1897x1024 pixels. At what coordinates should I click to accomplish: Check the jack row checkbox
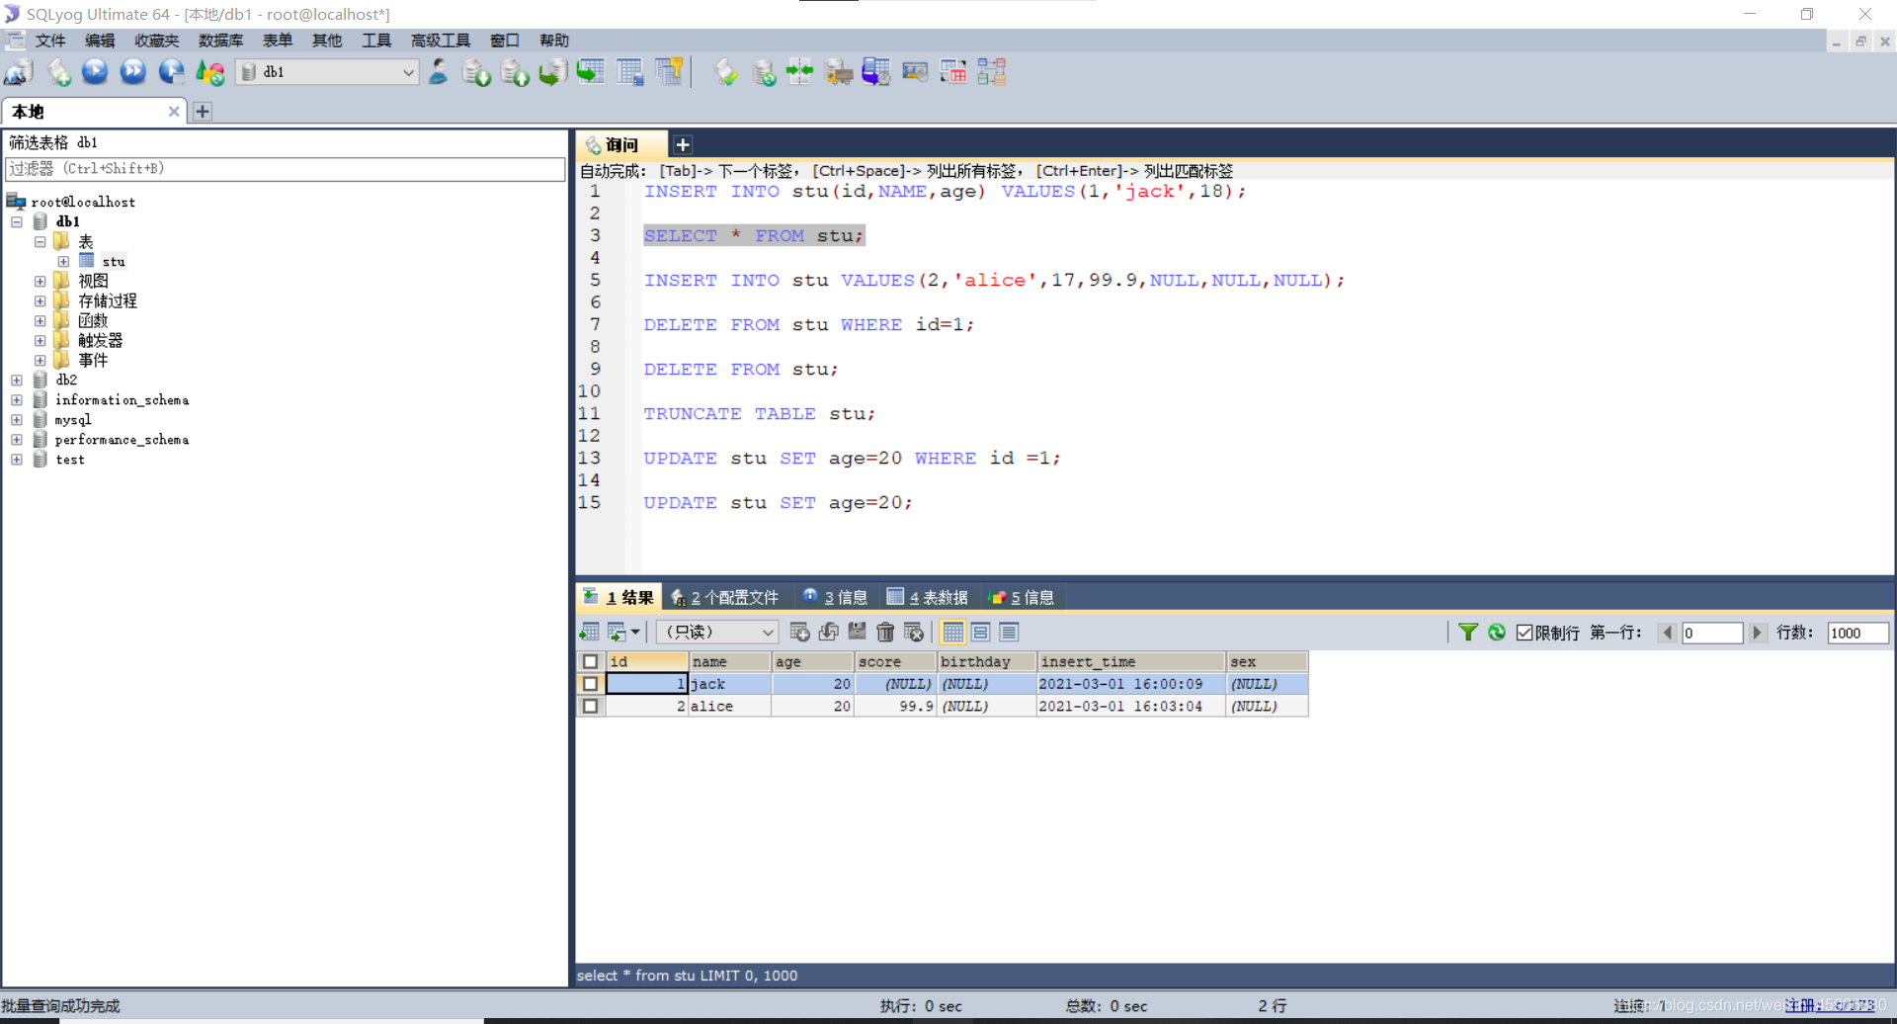coord(590,684)
